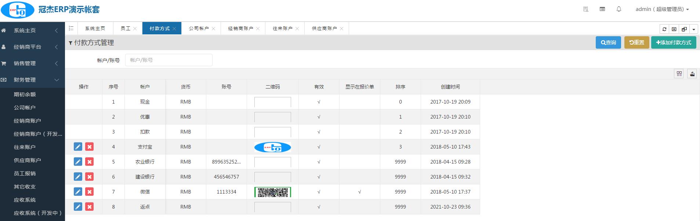Click the 微信 QR code thumbnail

point(272,192)
